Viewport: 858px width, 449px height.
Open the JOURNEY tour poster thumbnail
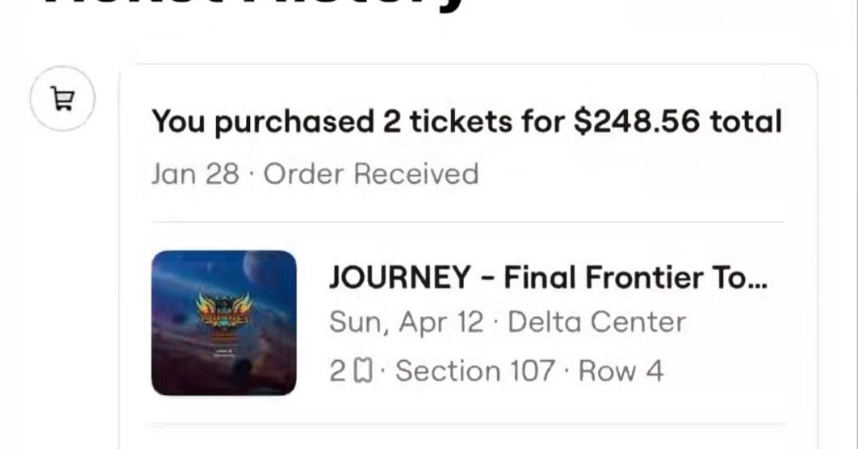pyautogui.click(x=224, y=322)
